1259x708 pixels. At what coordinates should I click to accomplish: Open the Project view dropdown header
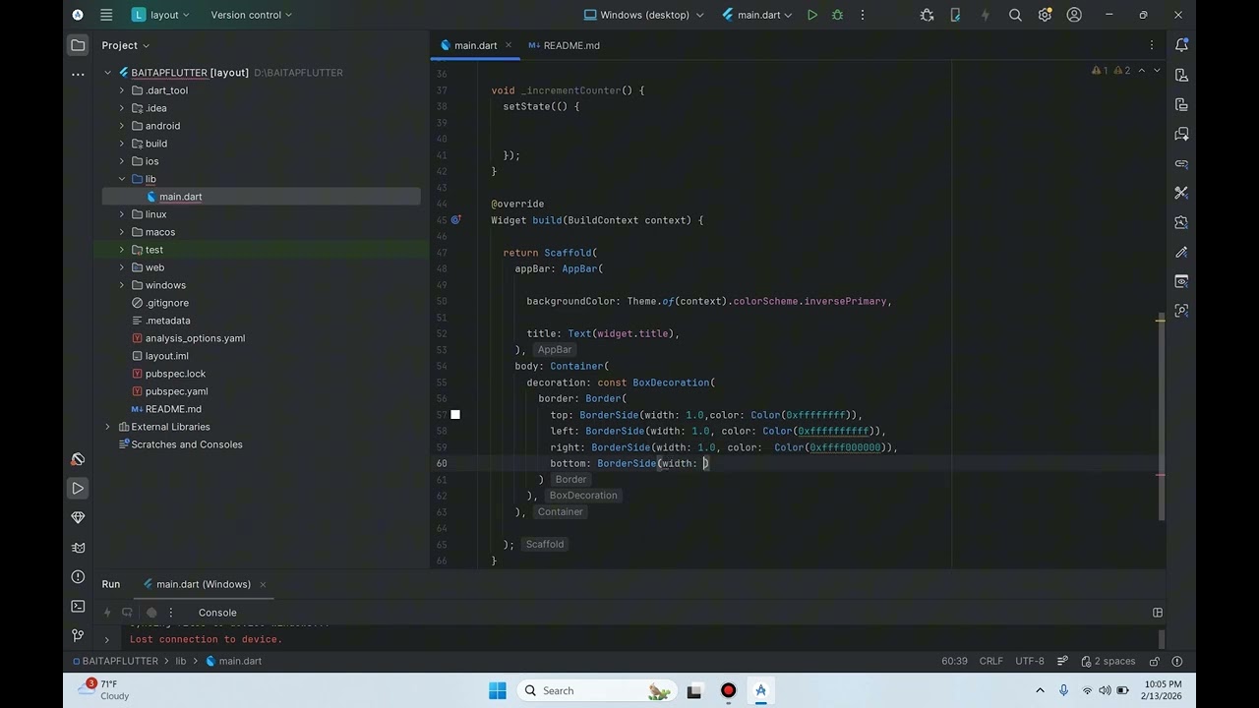126,45
